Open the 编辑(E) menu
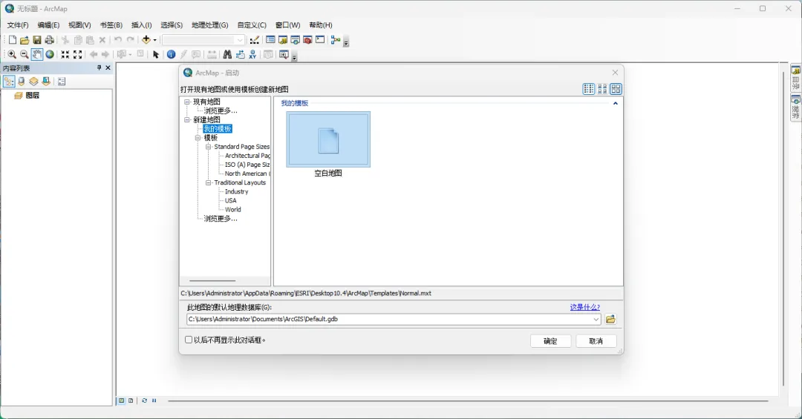Screen dimensions: 802x419 pyautogui.click(x=48, y=25)
